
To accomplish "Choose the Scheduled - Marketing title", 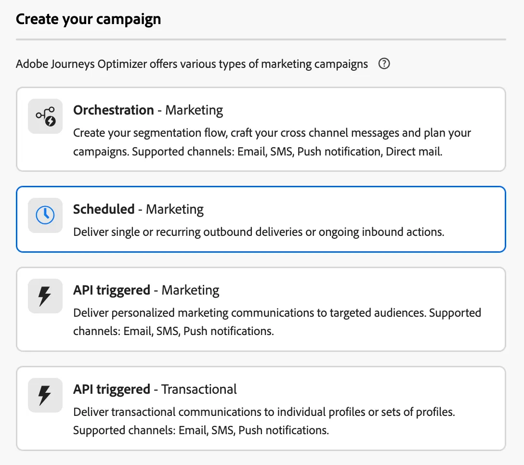I will pos(138,209).
